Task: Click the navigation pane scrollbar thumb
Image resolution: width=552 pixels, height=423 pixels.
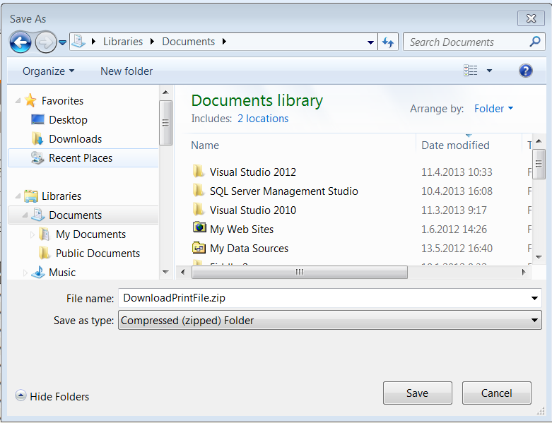Action: coord(165,123)
